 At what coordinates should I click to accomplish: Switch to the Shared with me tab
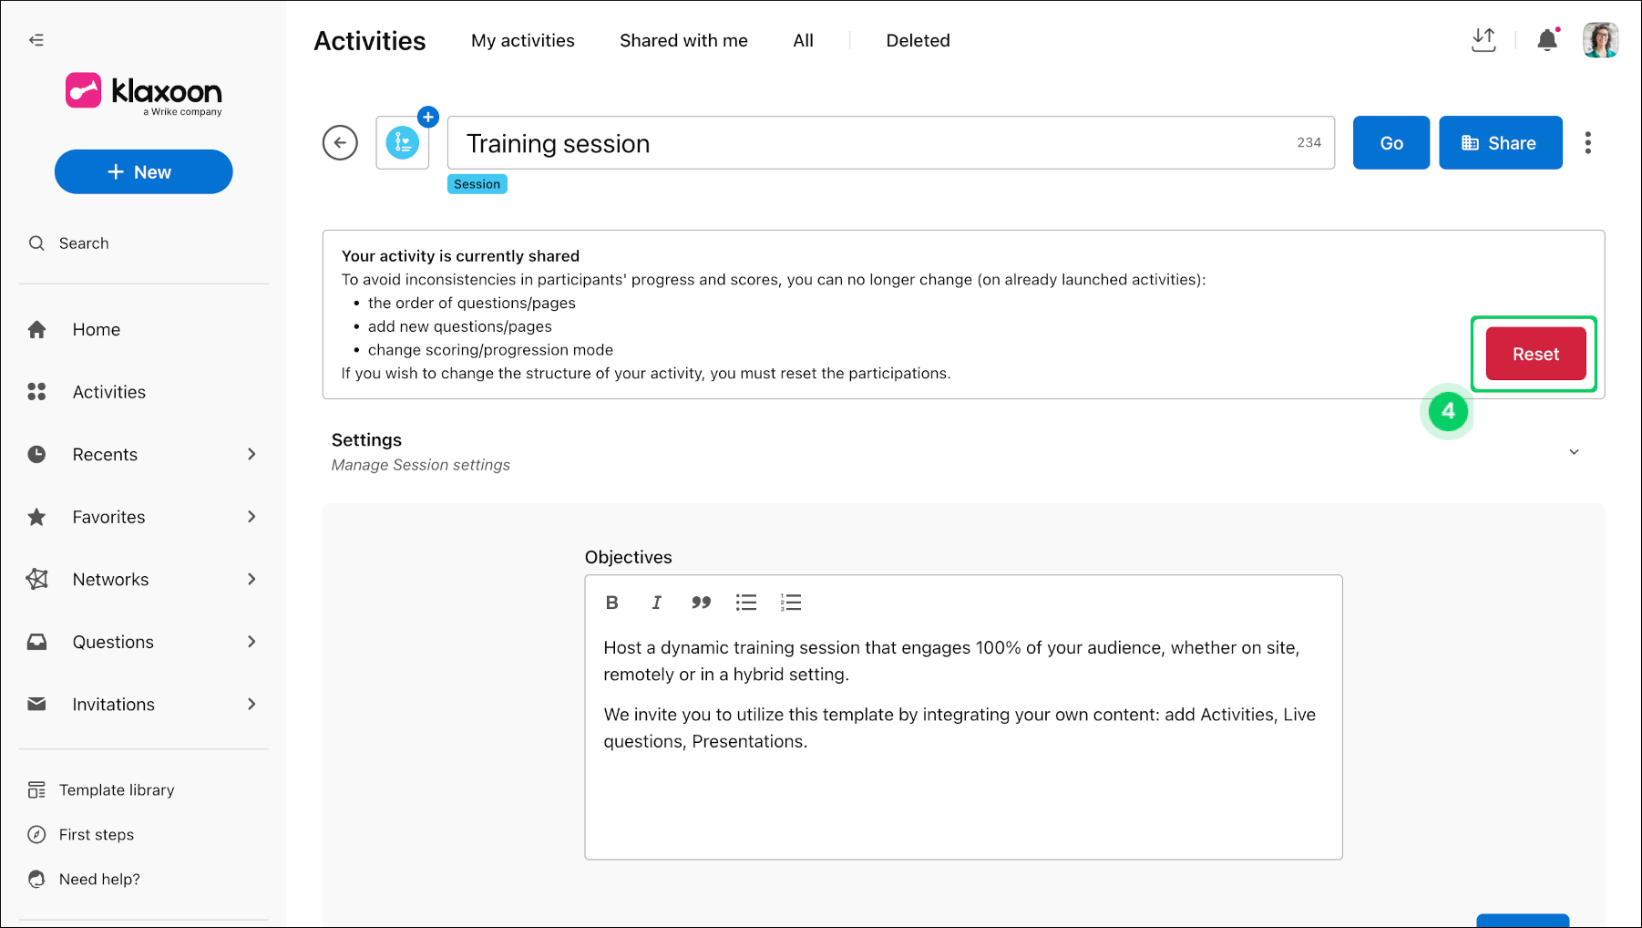point(683,40)
